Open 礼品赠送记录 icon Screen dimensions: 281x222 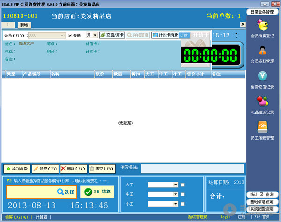tap(263, 103)
